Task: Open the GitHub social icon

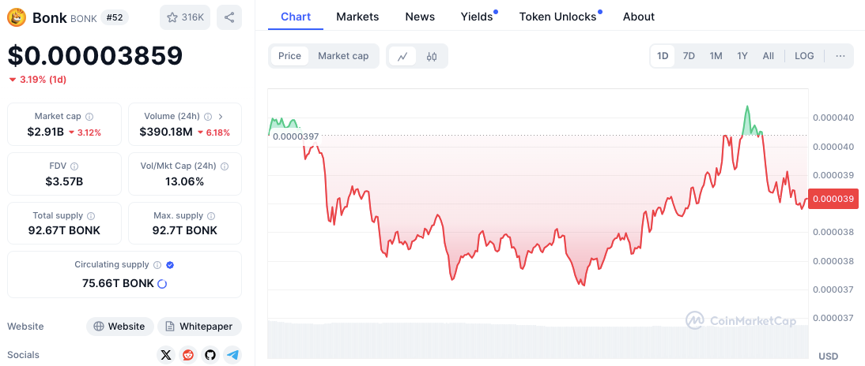Action: pyautogui.click(x=210, y=355)
